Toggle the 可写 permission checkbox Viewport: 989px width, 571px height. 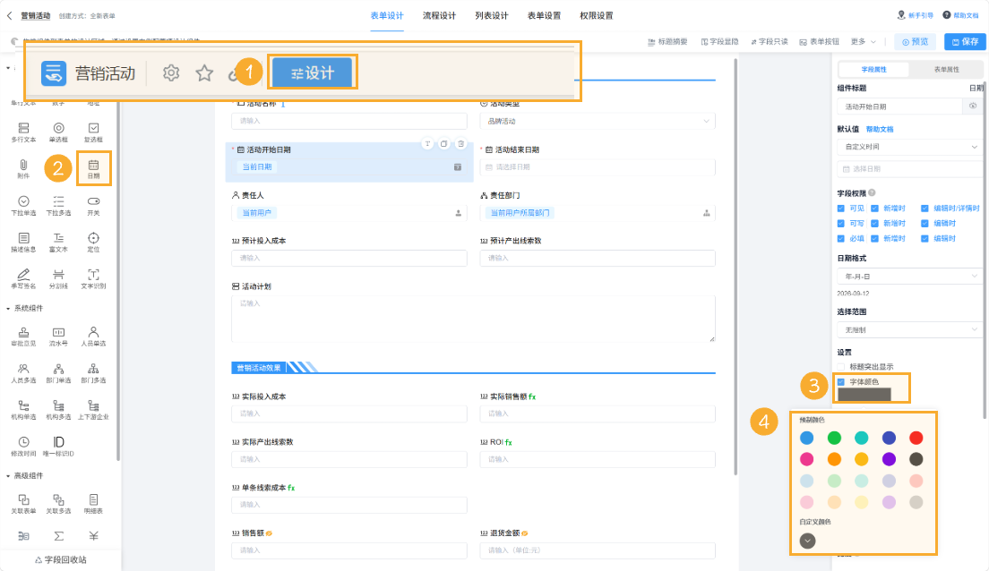(841, 223)
